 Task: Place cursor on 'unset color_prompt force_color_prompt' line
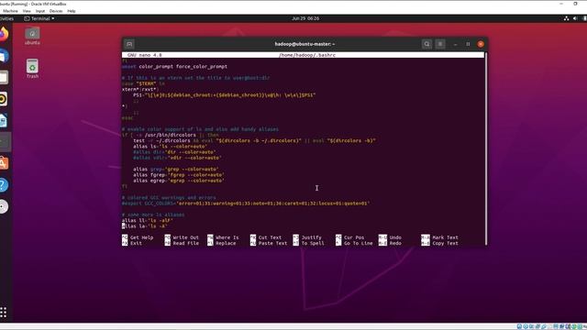(x=174, y=67)
